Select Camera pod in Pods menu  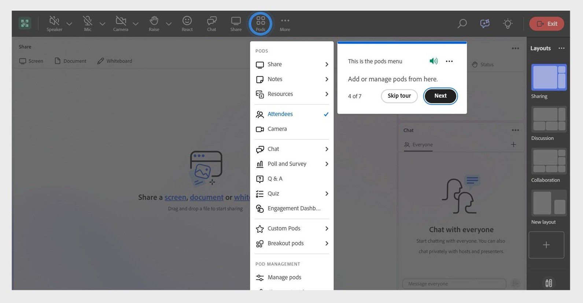click(x=292, y=129)
